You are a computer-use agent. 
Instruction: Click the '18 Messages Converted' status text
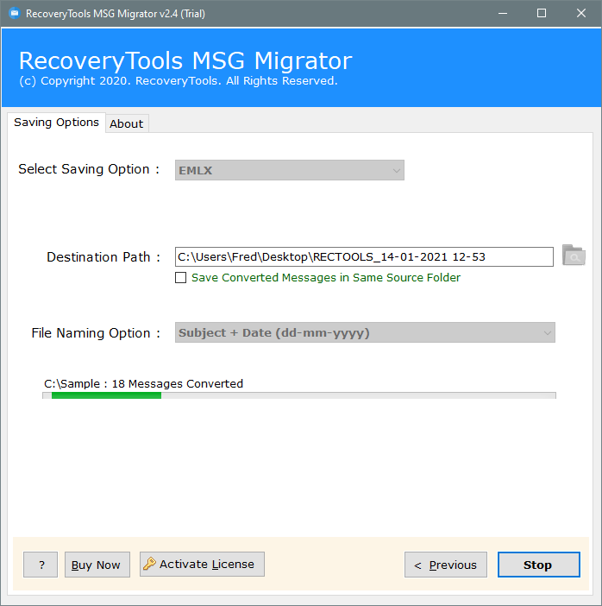click(x=178, y=384)
